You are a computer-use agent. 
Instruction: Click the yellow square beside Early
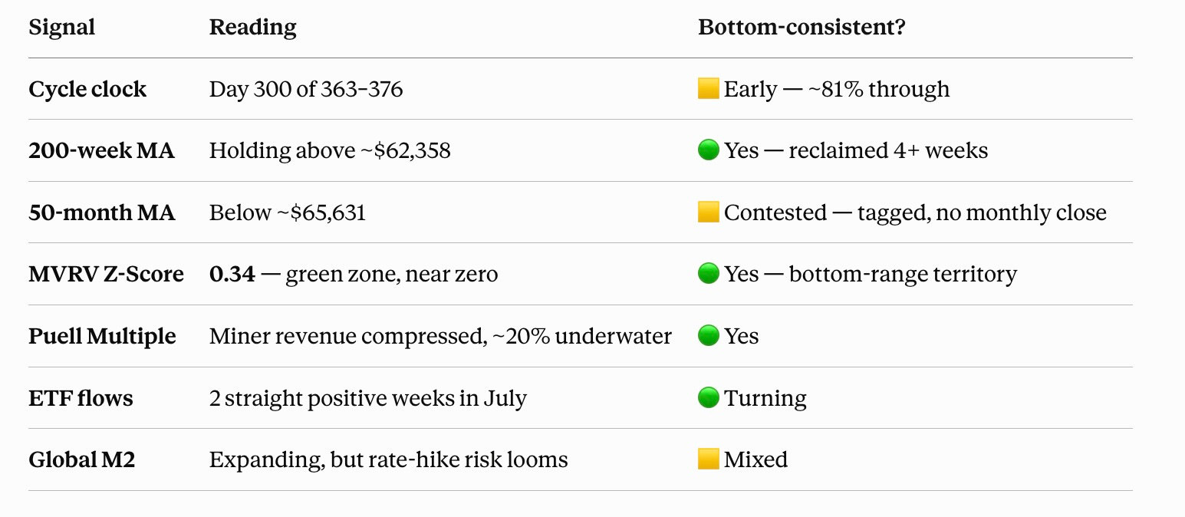tap(708, 90)
